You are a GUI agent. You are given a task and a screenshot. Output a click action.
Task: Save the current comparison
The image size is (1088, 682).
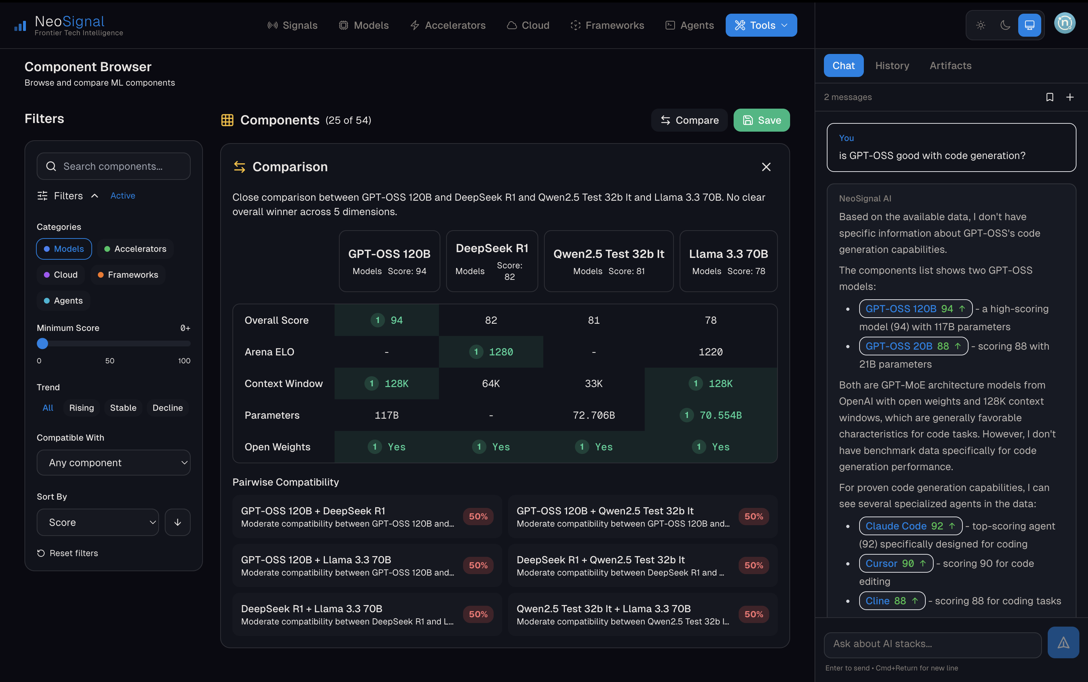click(x=761, y=120)
